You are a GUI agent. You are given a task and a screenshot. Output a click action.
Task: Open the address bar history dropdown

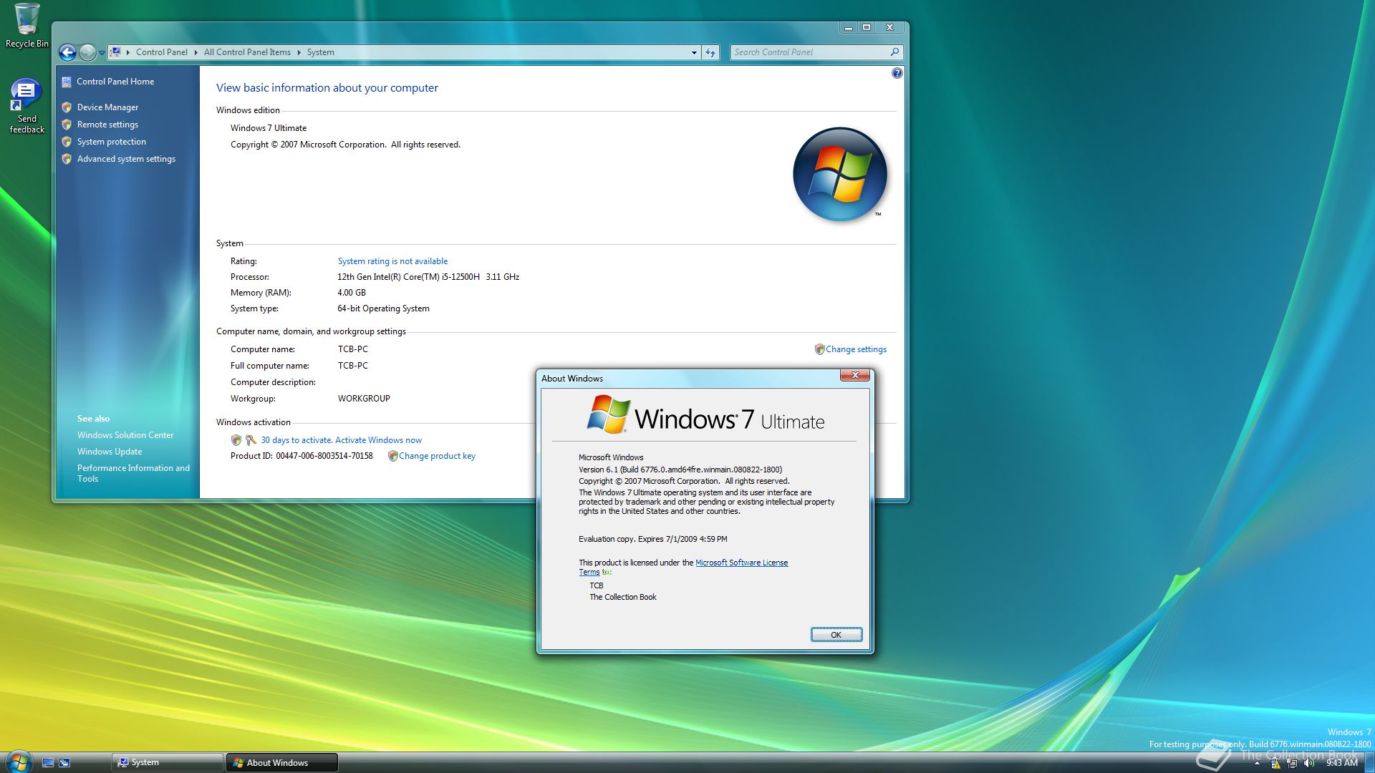click(694, 52)
